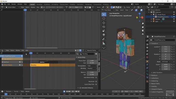Toggle visibility eye for Collection

pyautogui.click(x=174, y=12)
